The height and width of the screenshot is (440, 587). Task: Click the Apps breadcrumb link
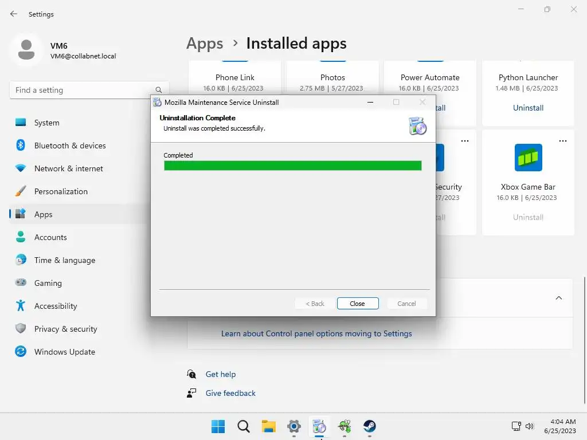click(x=205, y=44)
